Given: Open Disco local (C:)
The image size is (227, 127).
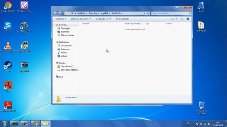Looking at the screenshot, I should (67, 66).
